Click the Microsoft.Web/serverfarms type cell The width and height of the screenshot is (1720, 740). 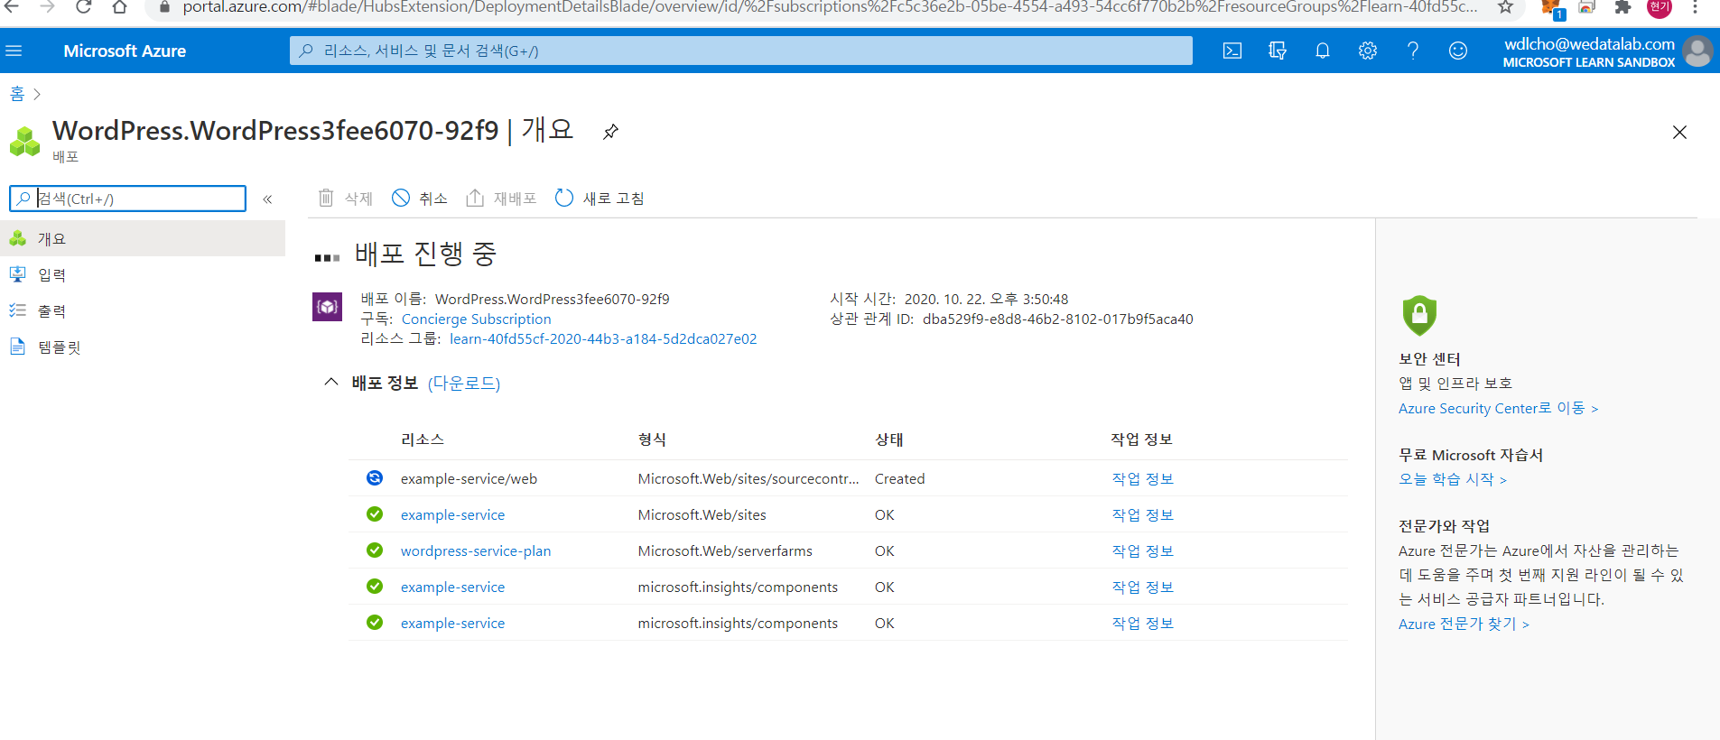pyautogui.click(x=725, y=550)
